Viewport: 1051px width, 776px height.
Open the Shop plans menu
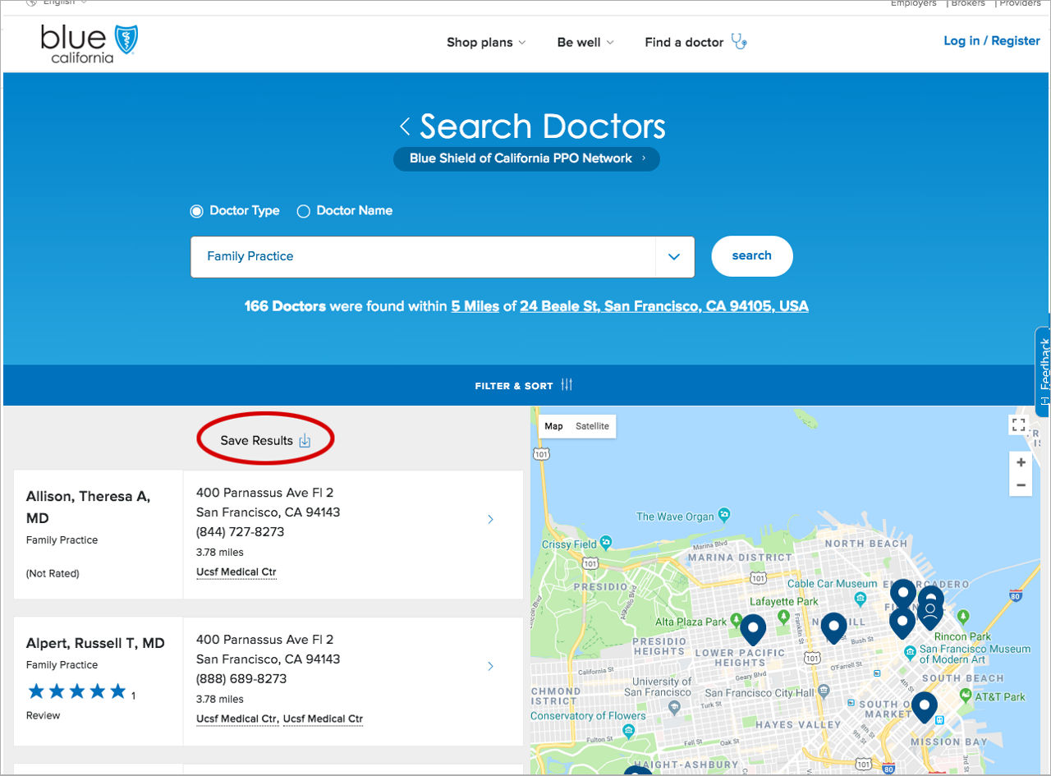[486, 43]
